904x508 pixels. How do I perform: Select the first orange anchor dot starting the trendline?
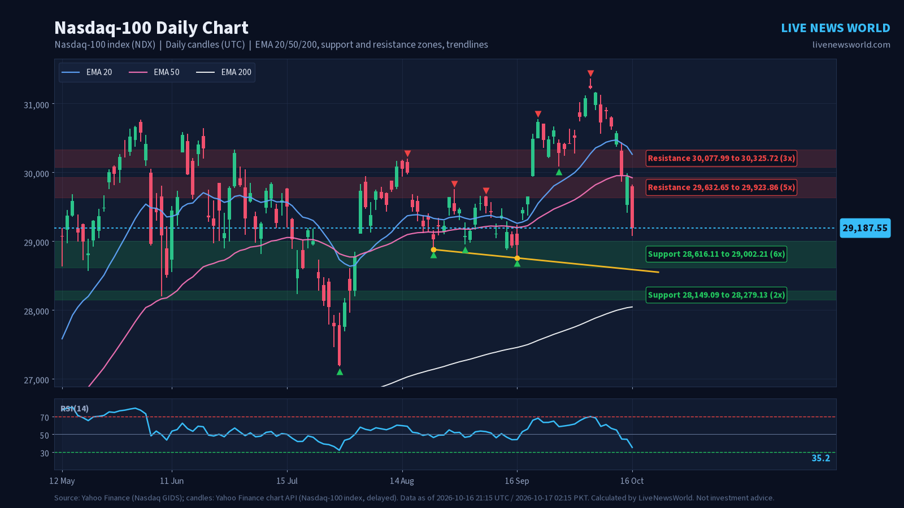point(433,249)
